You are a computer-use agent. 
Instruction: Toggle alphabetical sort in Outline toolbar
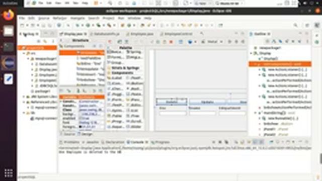pos(274,41)
